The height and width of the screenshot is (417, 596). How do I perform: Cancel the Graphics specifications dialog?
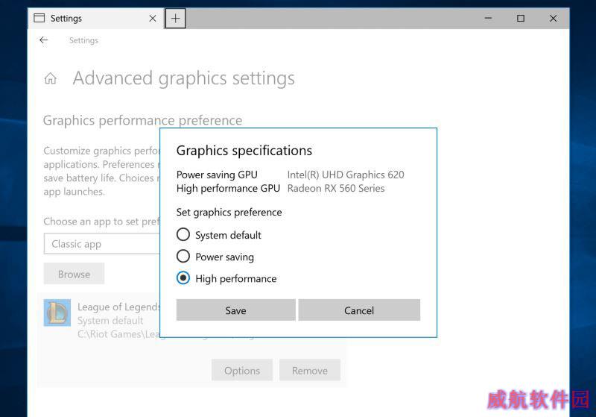[359, 310]
